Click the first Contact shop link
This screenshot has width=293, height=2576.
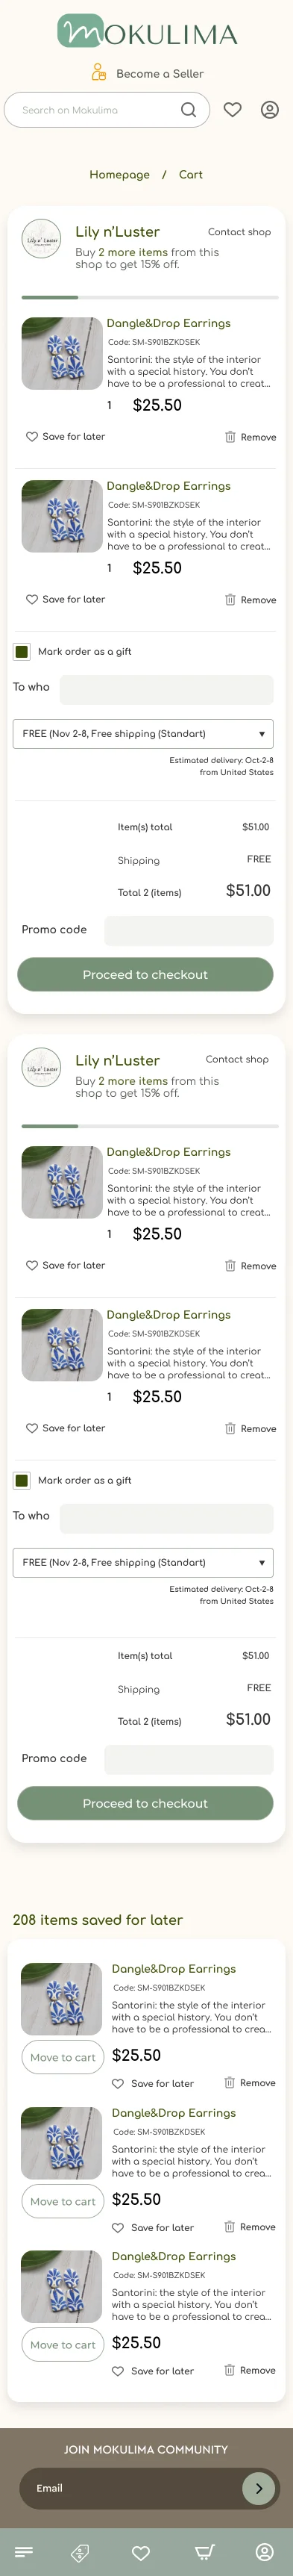239,232
